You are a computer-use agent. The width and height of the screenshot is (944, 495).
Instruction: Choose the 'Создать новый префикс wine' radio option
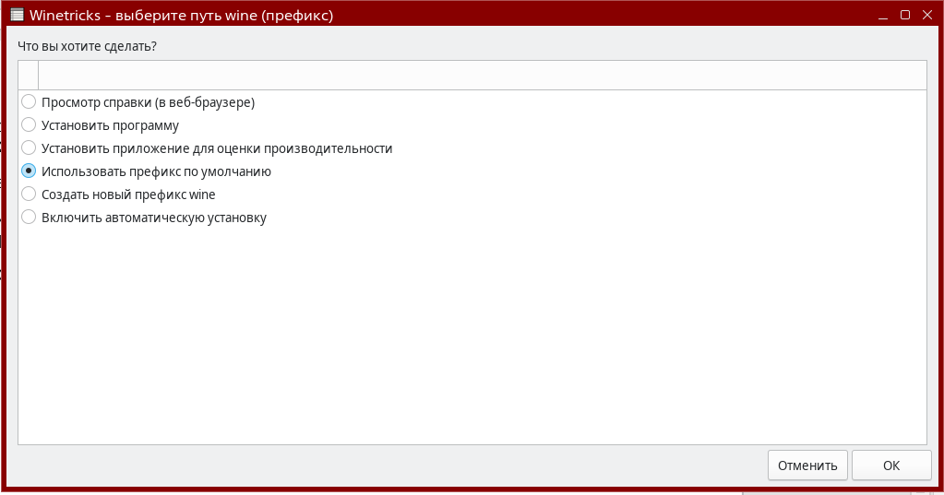[29, 194]
